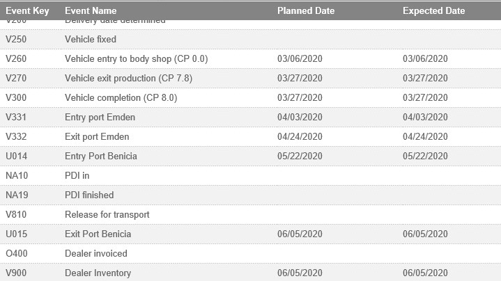Screen dimensions: 501x281
Task: Select Vehicle exit production (CP 7.8) row
Action: pos(128,79)
